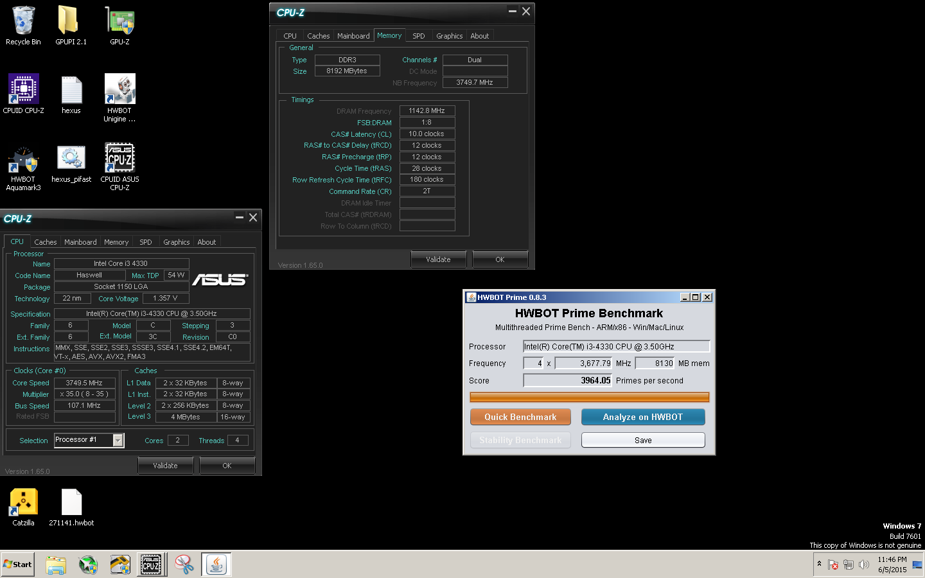Click the HWBOT Prime orange progress bar
Screen dimensions: 925x578
click(x=590, y=398)
